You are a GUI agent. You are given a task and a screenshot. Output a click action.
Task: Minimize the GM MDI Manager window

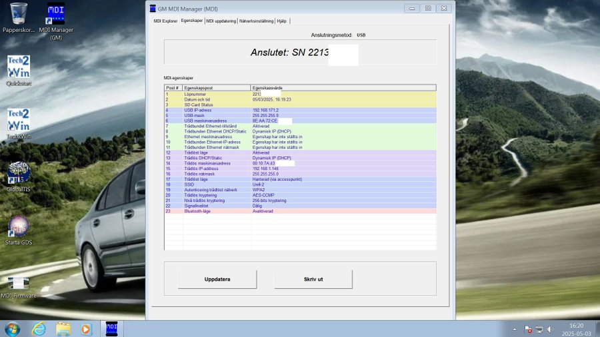[x=412, y=9]
